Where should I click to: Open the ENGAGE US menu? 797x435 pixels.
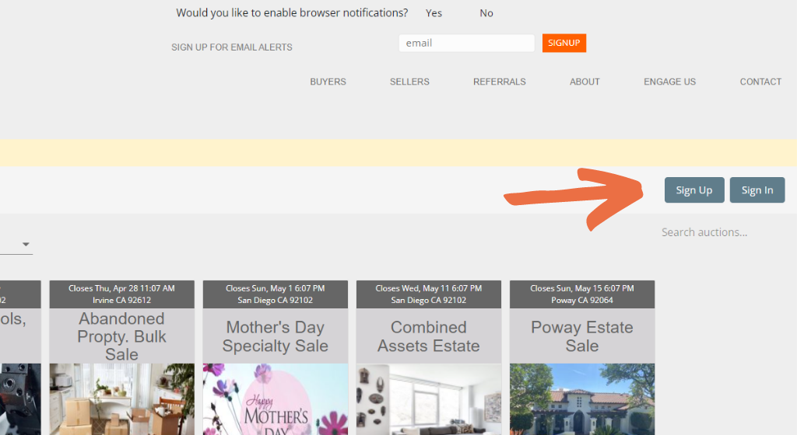pos(670,82)
